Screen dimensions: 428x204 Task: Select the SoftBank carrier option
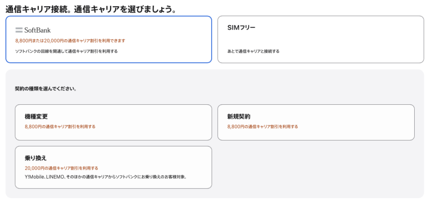(x=109, y=40)
